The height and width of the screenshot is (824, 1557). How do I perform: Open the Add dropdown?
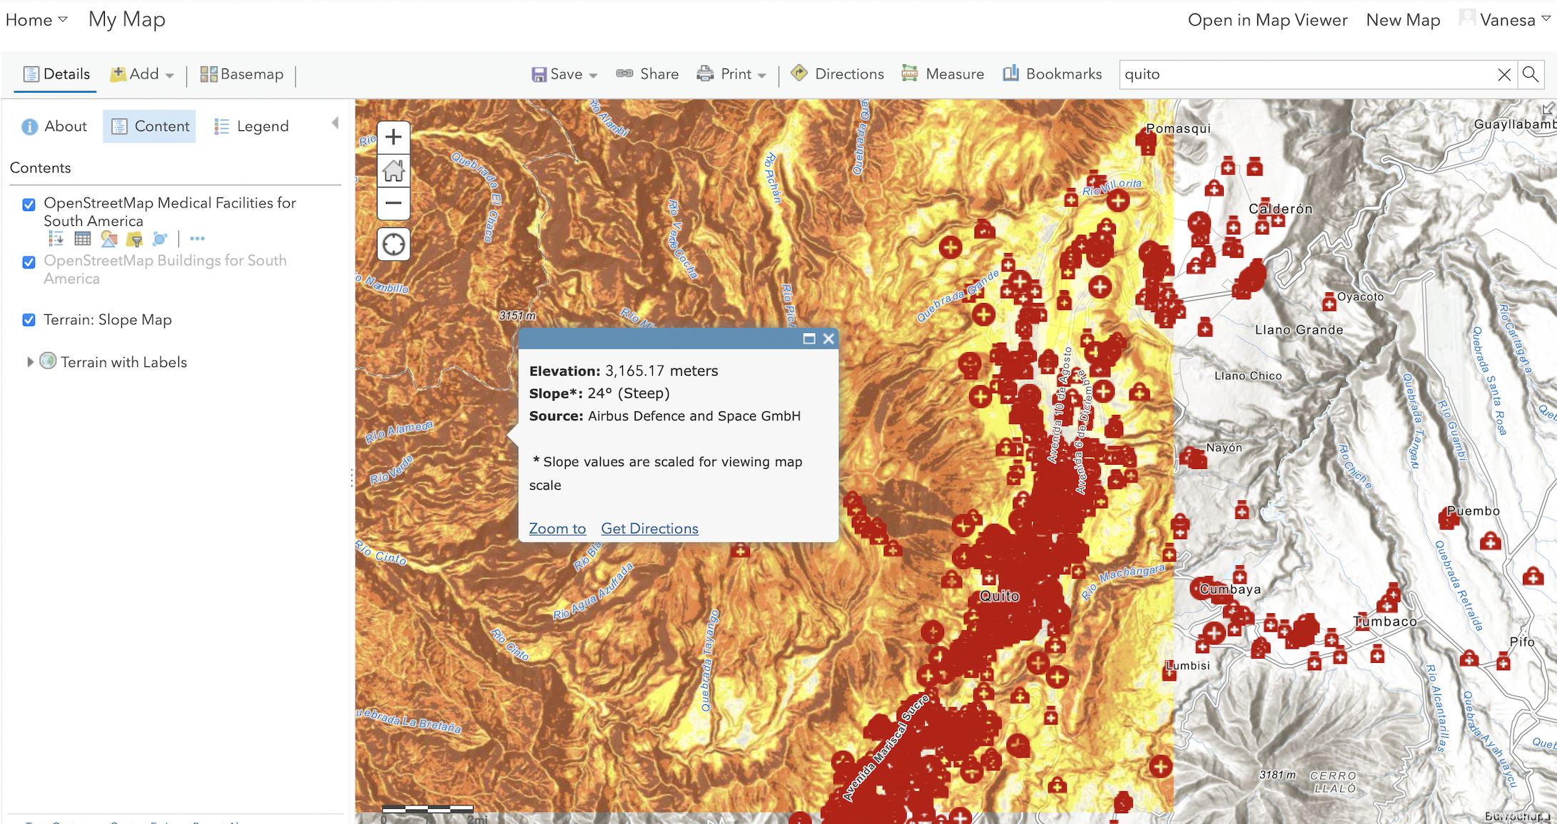(x=141, y=73)
